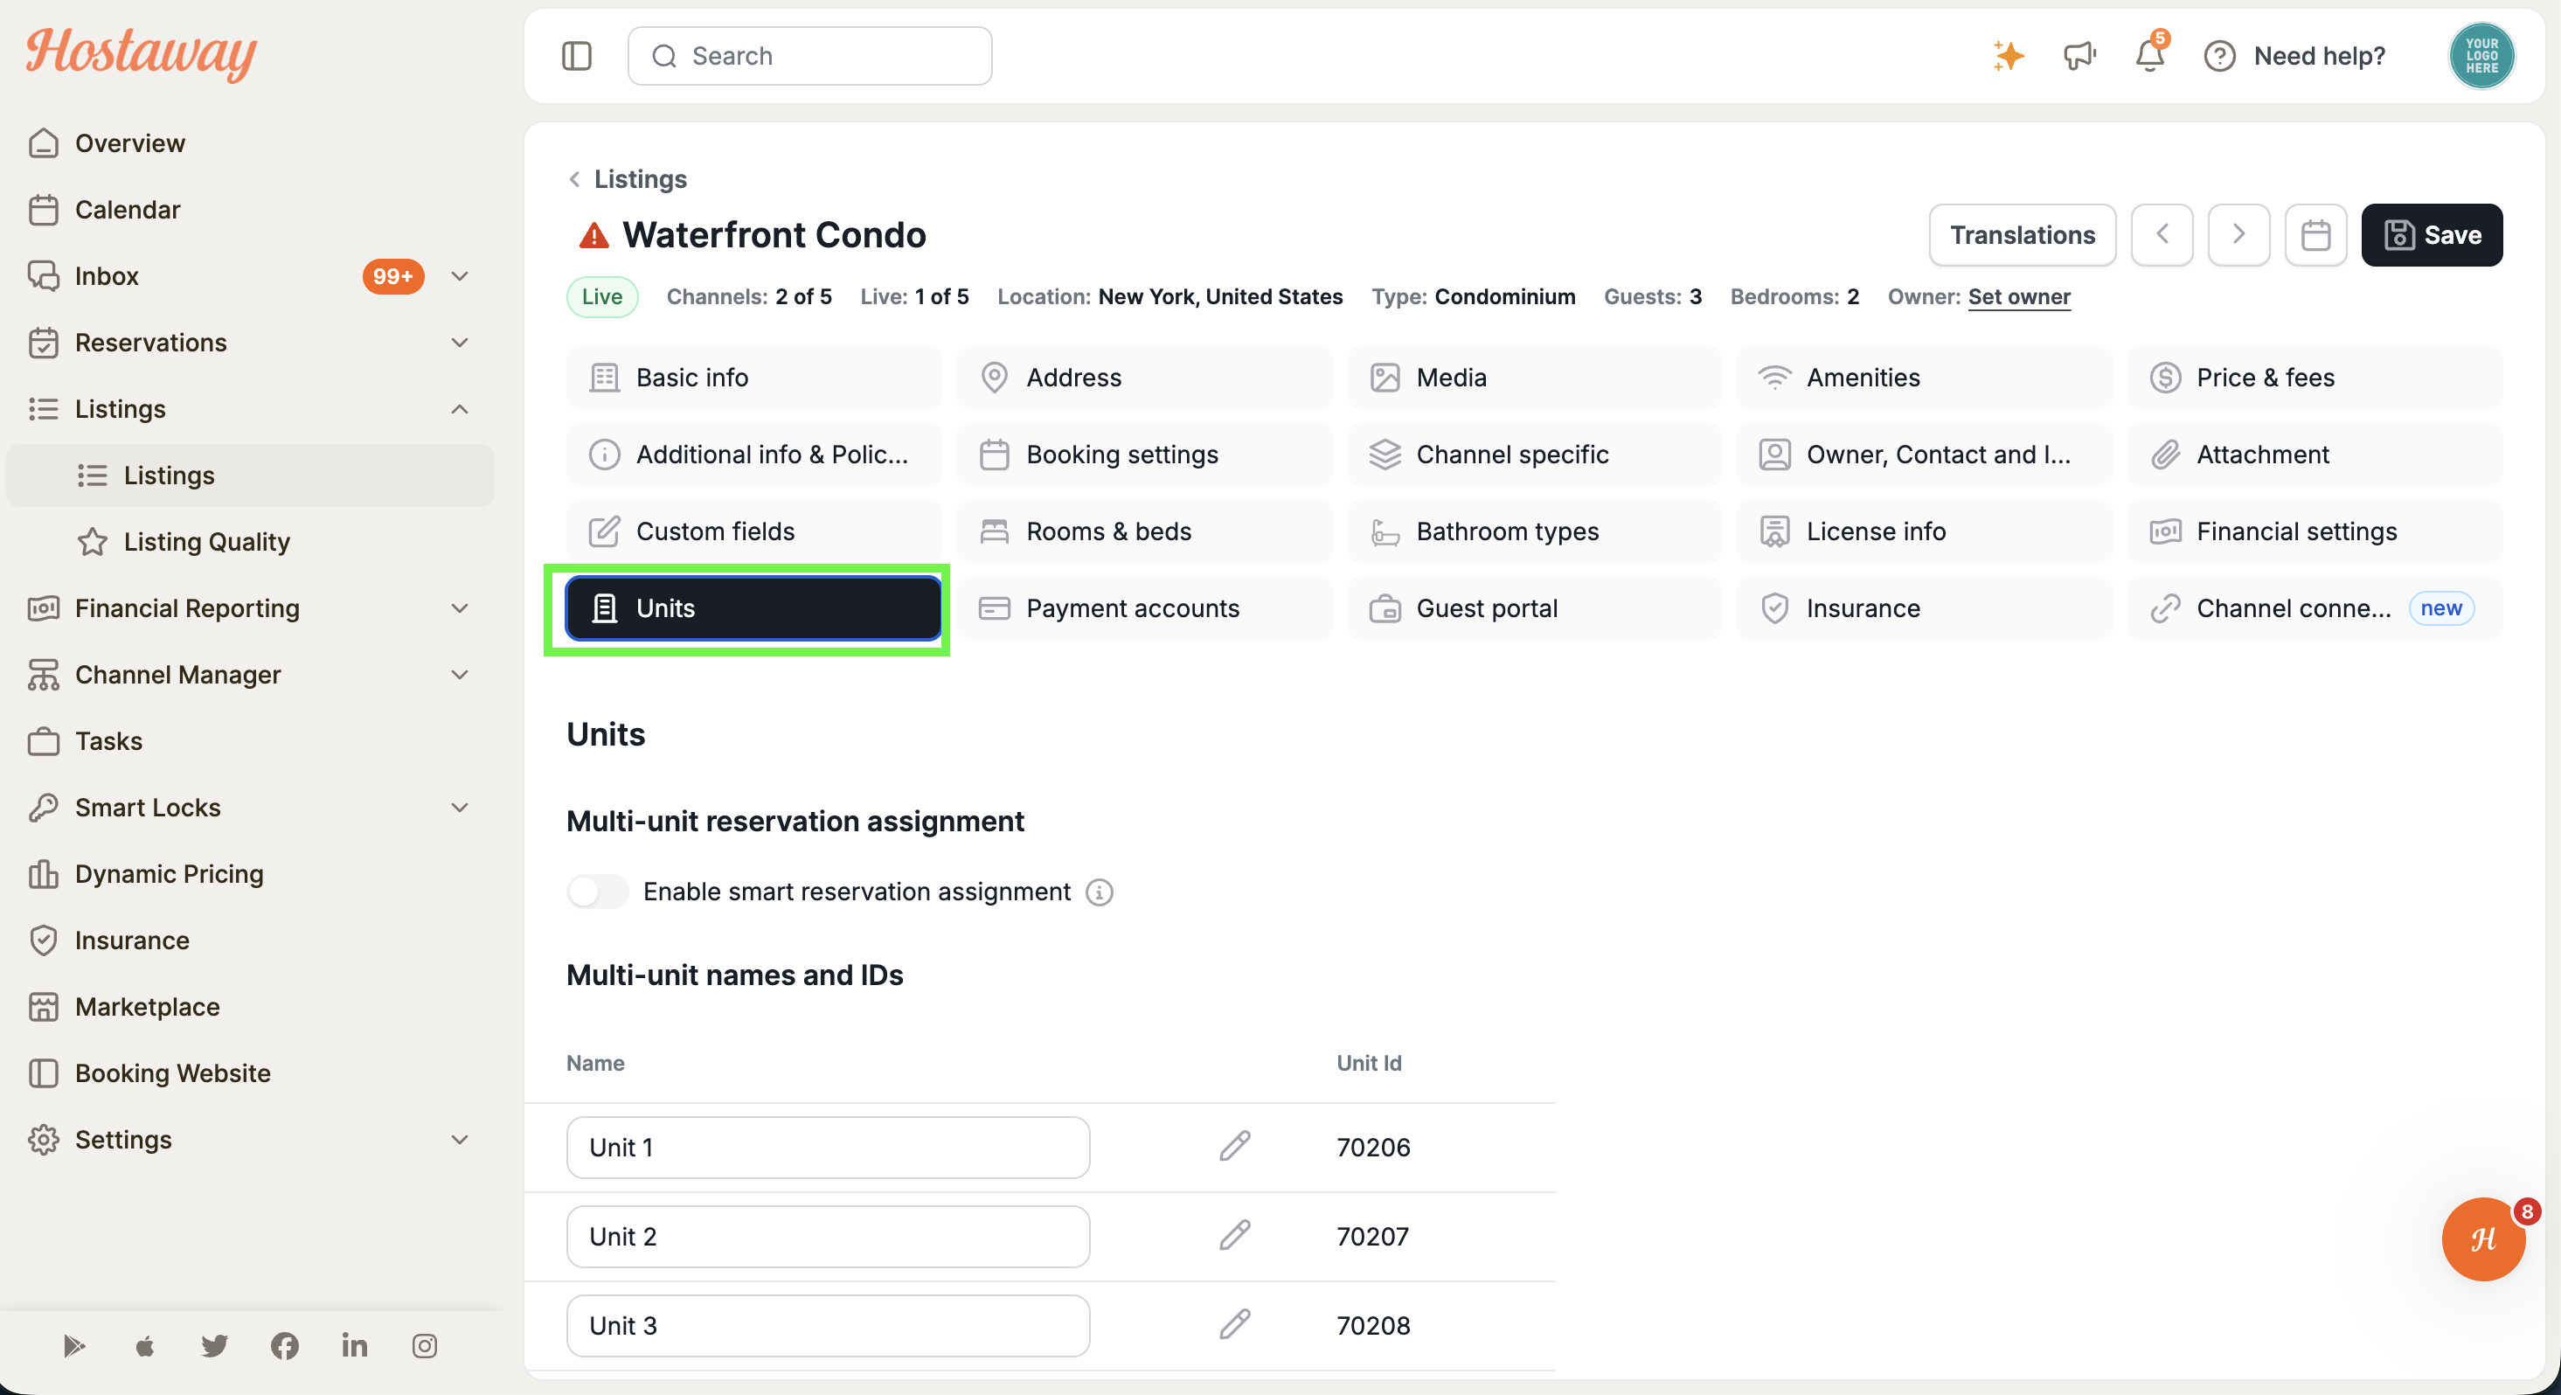Screen dimensions: 2561x1395
Task: Open the Hostaway chat bubble
Action: coord(2483,1238)
